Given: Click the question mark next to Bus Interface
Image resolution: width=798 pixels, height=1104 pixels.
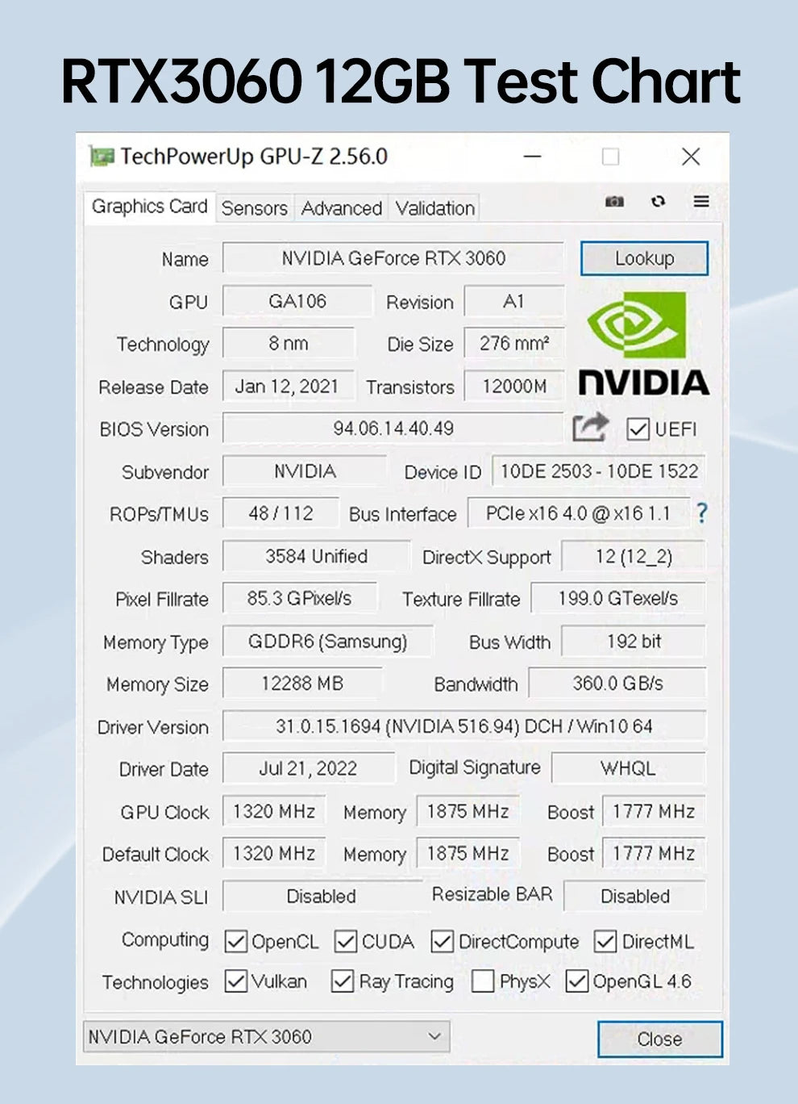Looking at the screenshot, I should (702, 513).
